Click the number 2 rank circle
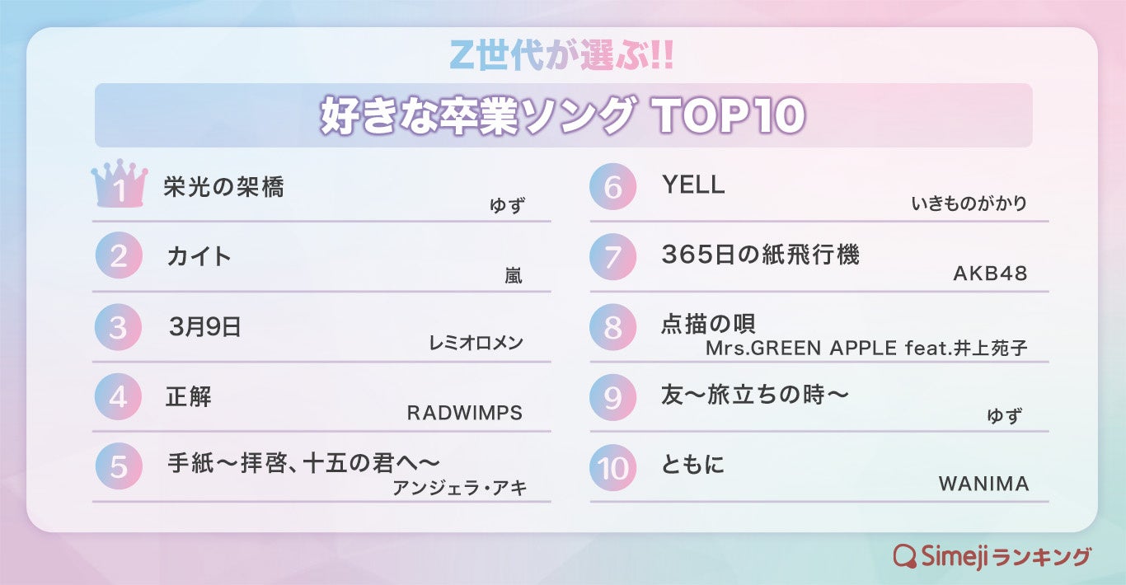Image resolution: width=1126 pixels, height=585 pixels. click(x=119, y=256)
